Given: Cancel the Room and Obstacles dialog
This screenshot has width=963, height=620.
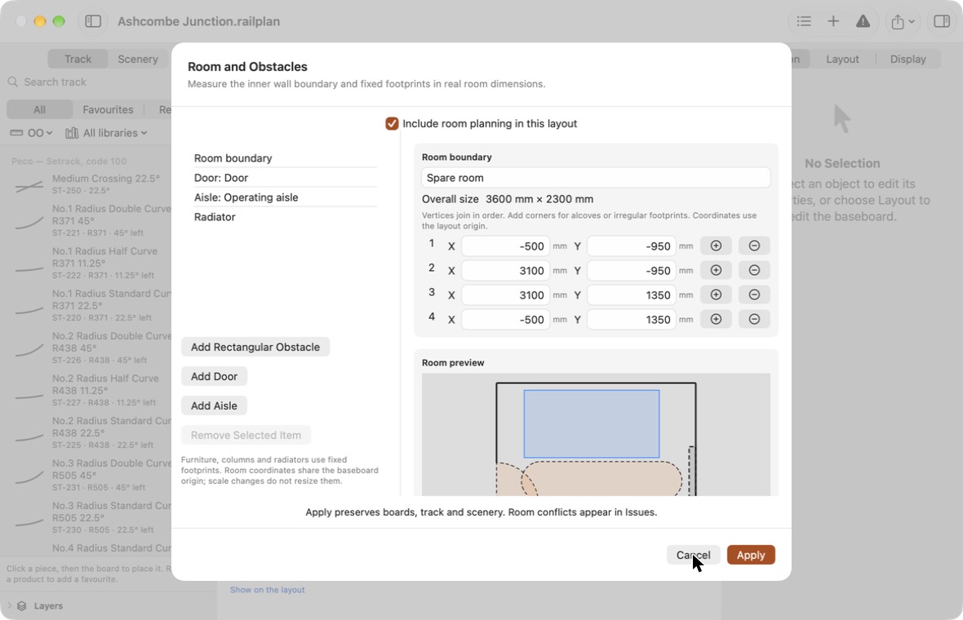Looking at the screenshot, I should tap(694, 555).
